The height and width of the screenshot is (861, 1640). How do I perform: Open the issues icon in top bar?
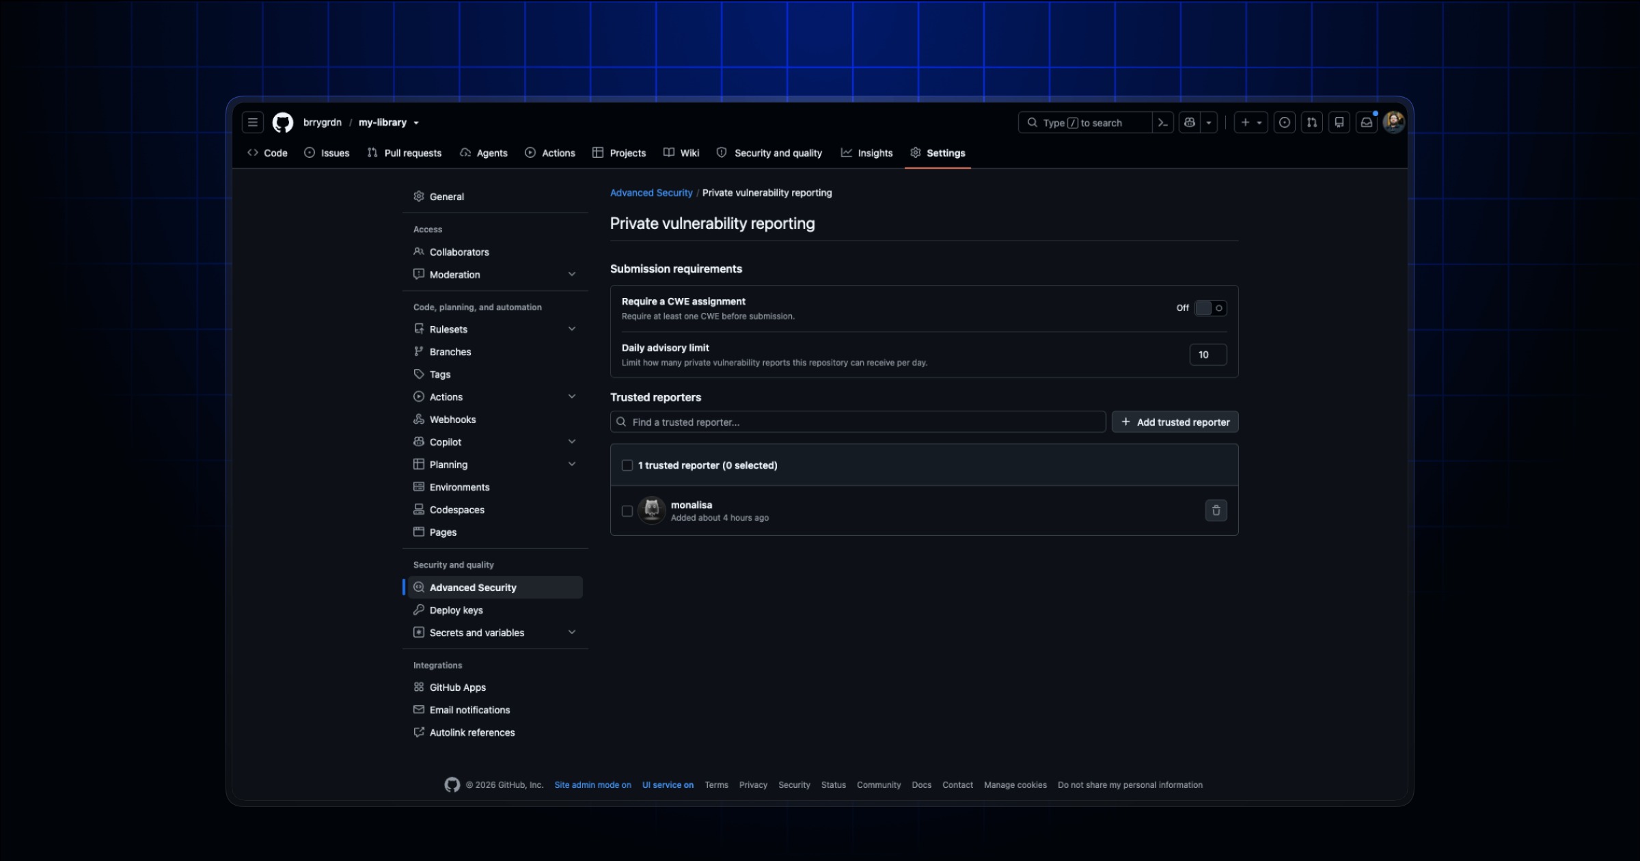pyautogui.click(x=1285, y=122)
